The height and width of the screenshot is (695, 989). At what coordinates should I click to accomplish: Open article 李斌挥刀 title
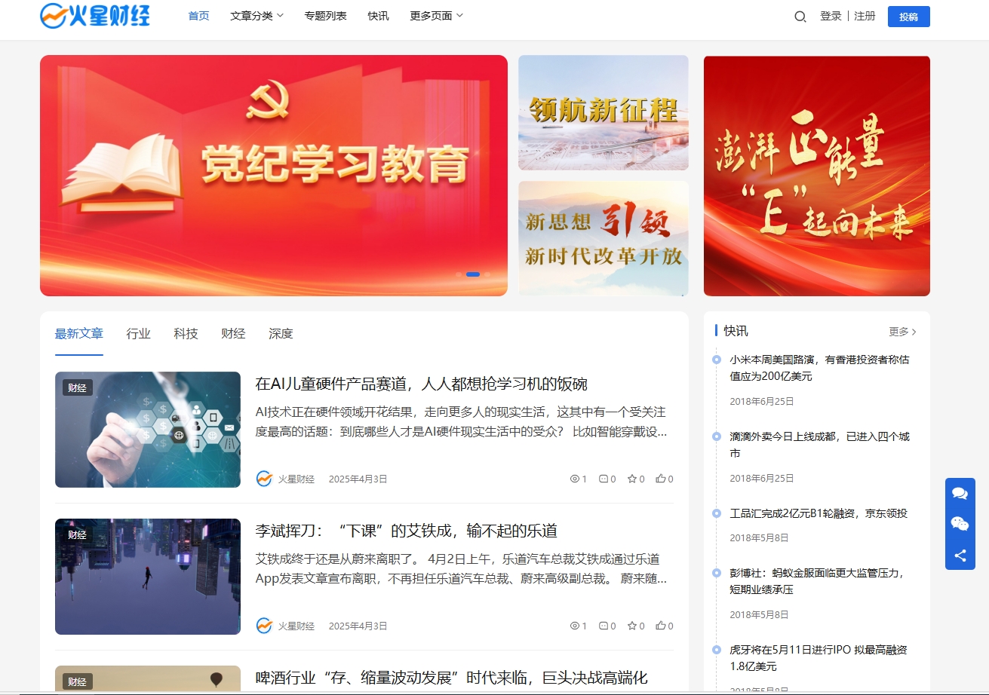(x=407, y=531)
